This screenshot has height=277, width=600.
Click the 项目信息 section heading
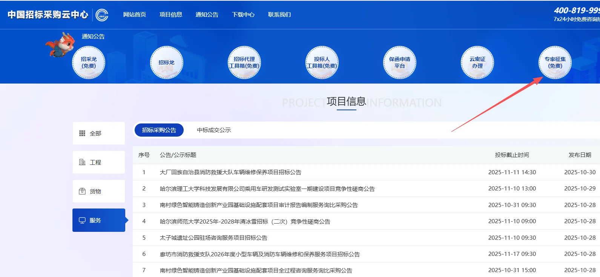click(346, 102)
